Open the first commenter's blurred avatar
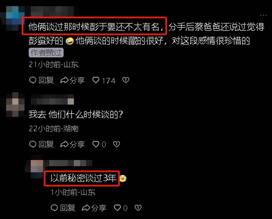This screenshot has width=272, height=219. [15, 18]
